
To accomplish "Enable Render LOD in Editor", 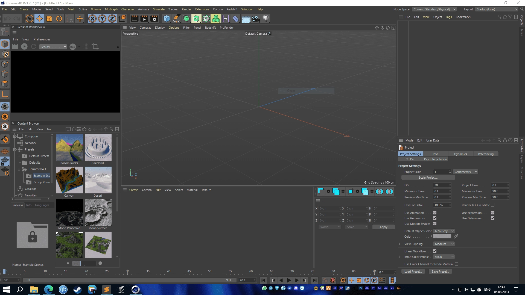I will pyautogui.click(x=492, y=205).
